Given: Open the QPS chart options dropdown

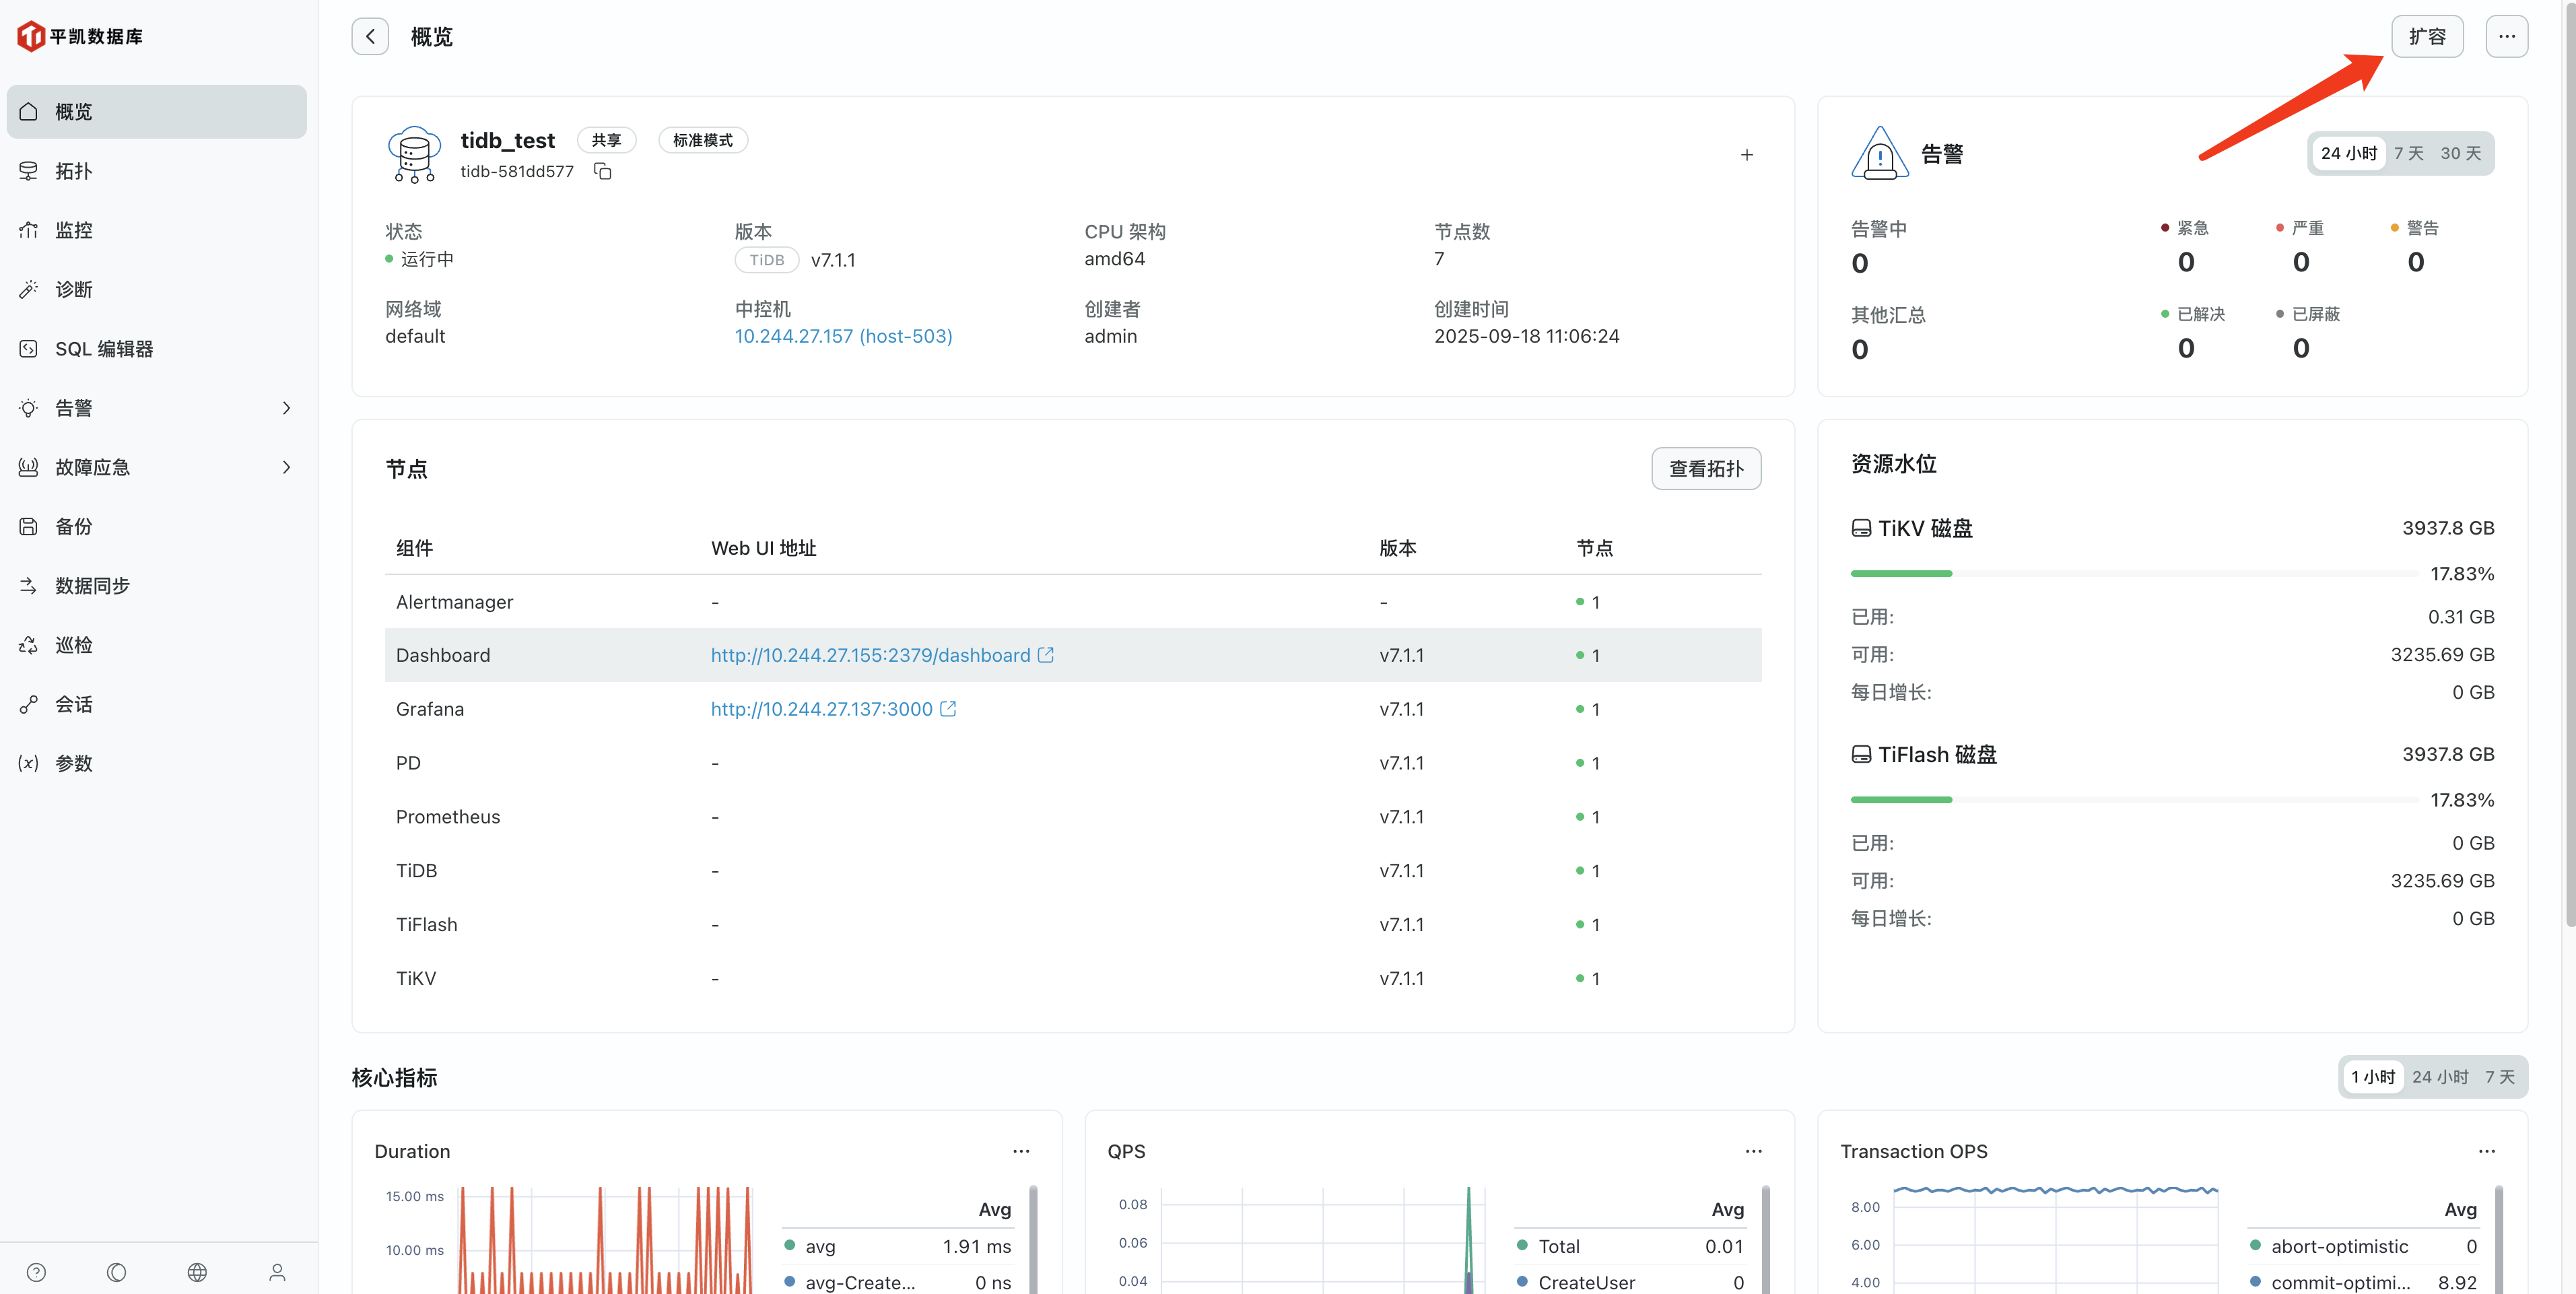Looking at the screenshot, I should pos(1753,1151).
